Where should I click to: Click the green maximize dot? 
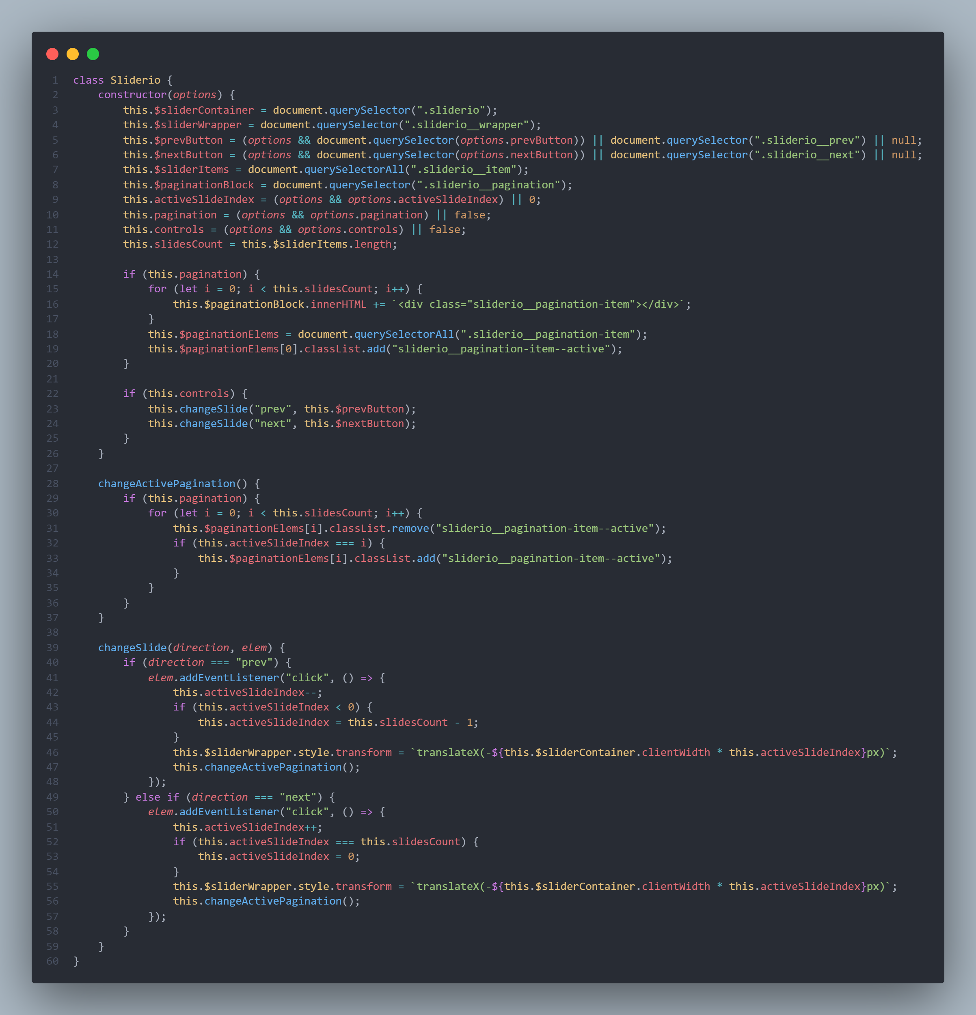[x=93, y=54]
